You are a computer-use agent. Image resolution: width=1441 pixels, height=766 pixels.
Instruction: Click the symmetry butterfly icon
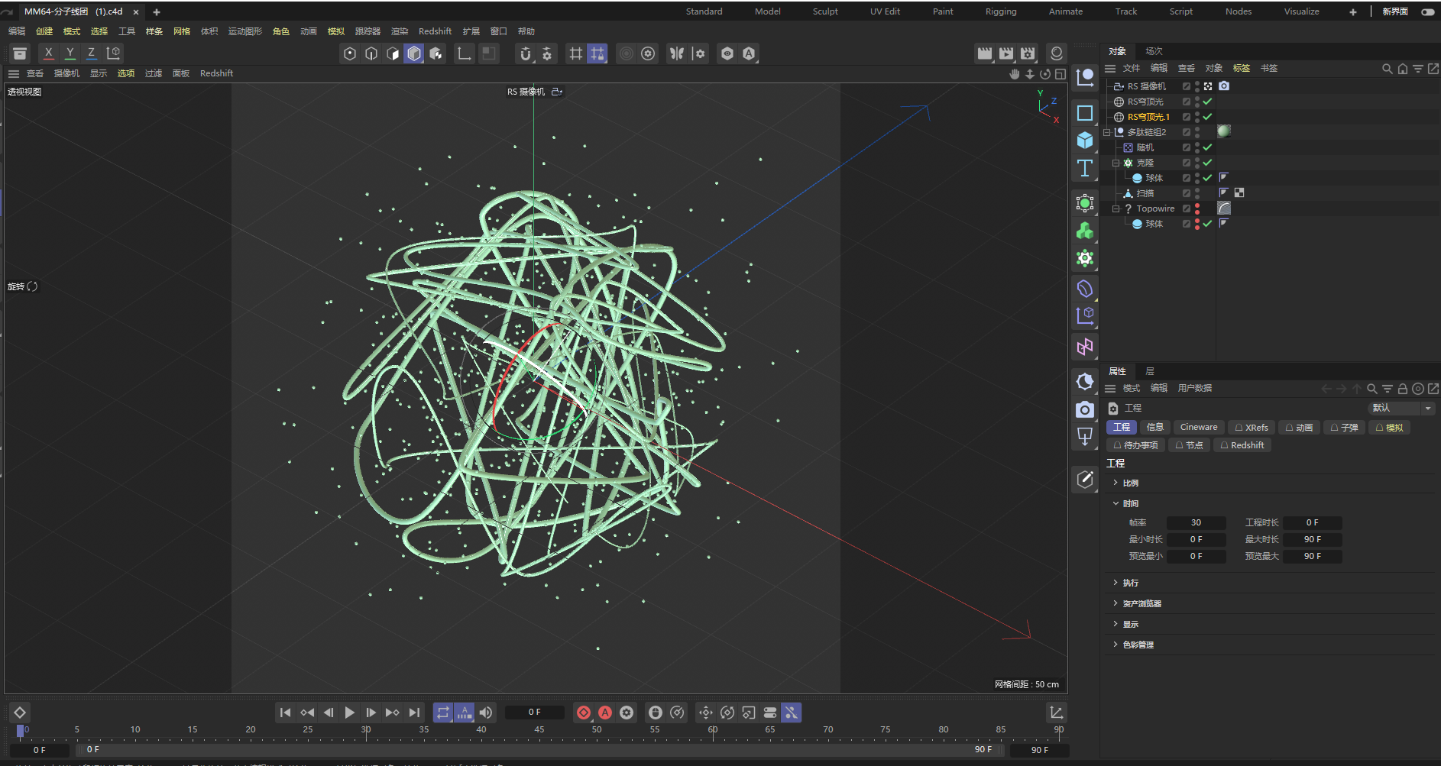[x=677, y=53]
